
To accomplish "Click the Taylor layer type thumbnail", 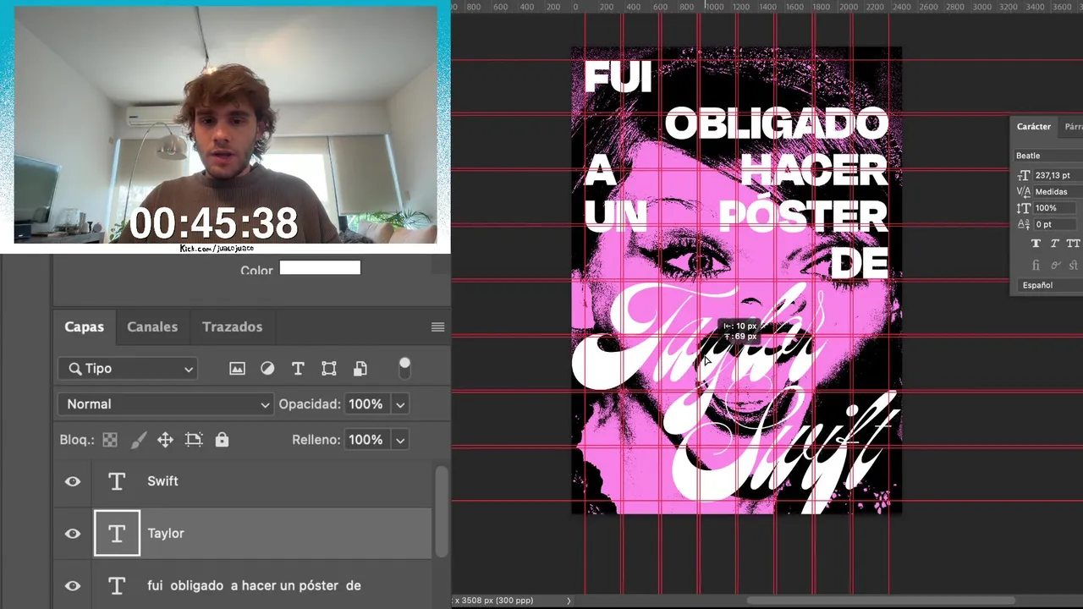I will point(117,534).
